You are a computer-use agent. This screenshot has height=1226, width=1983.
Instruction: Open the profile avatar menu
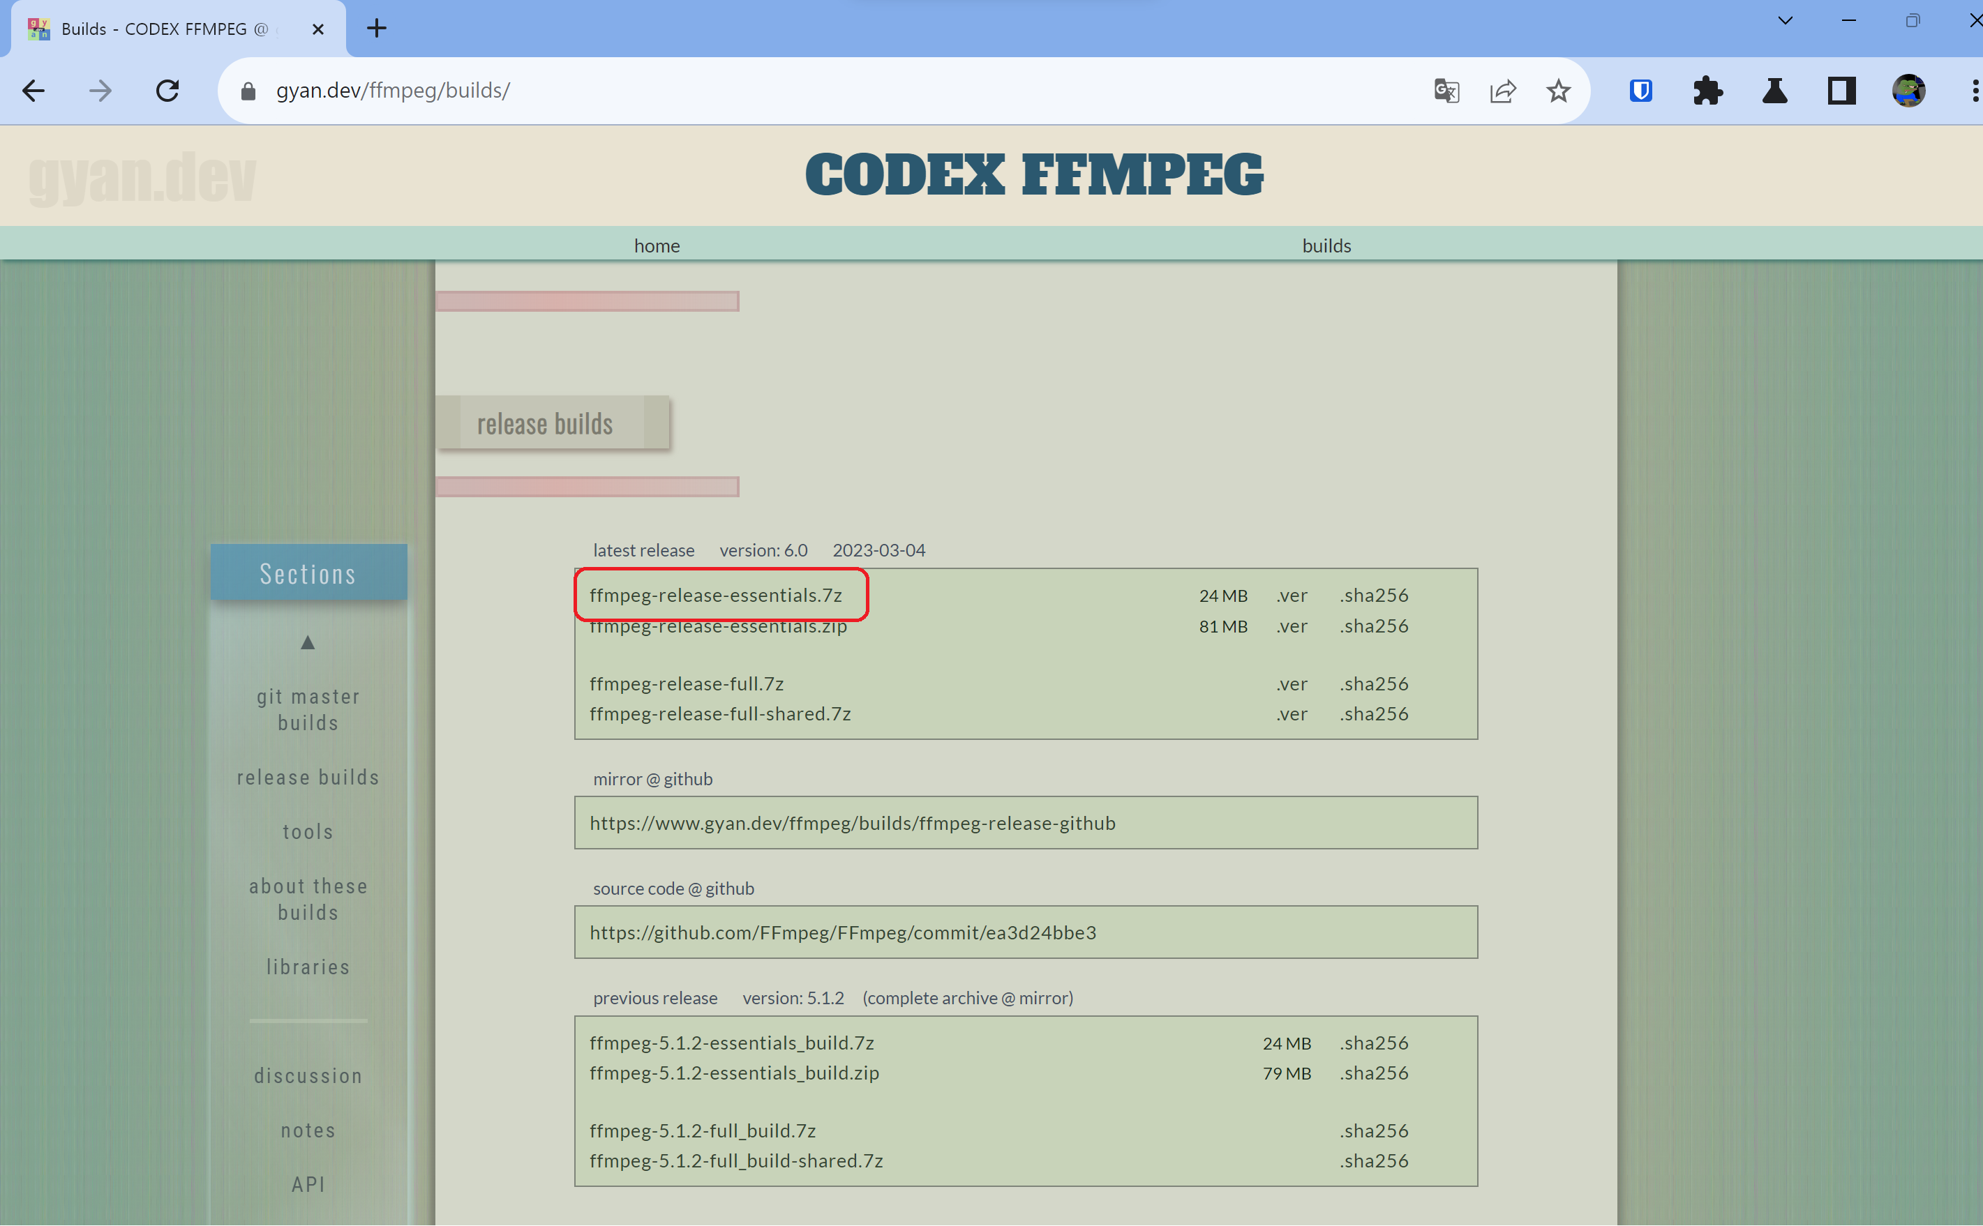click(x=1908, y=90)
